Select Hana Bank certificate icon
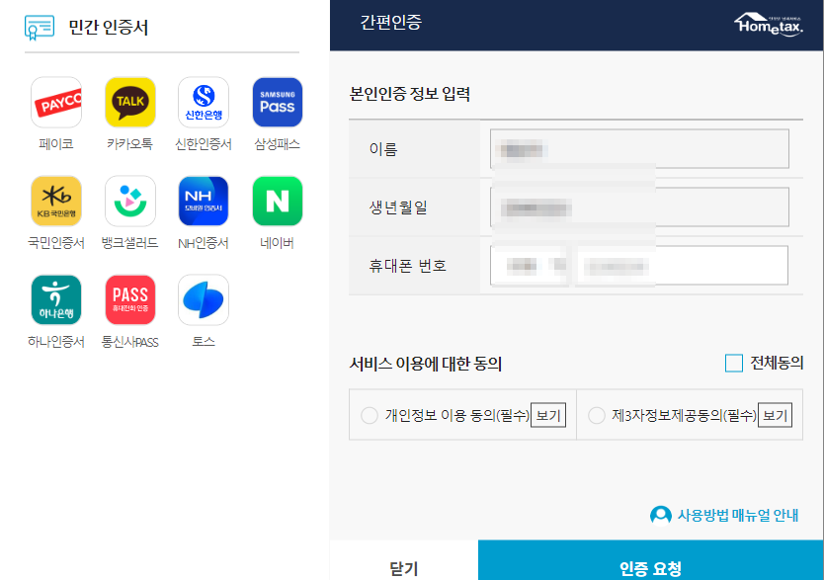Screen dimensions: 824x580 pos(56,300)
